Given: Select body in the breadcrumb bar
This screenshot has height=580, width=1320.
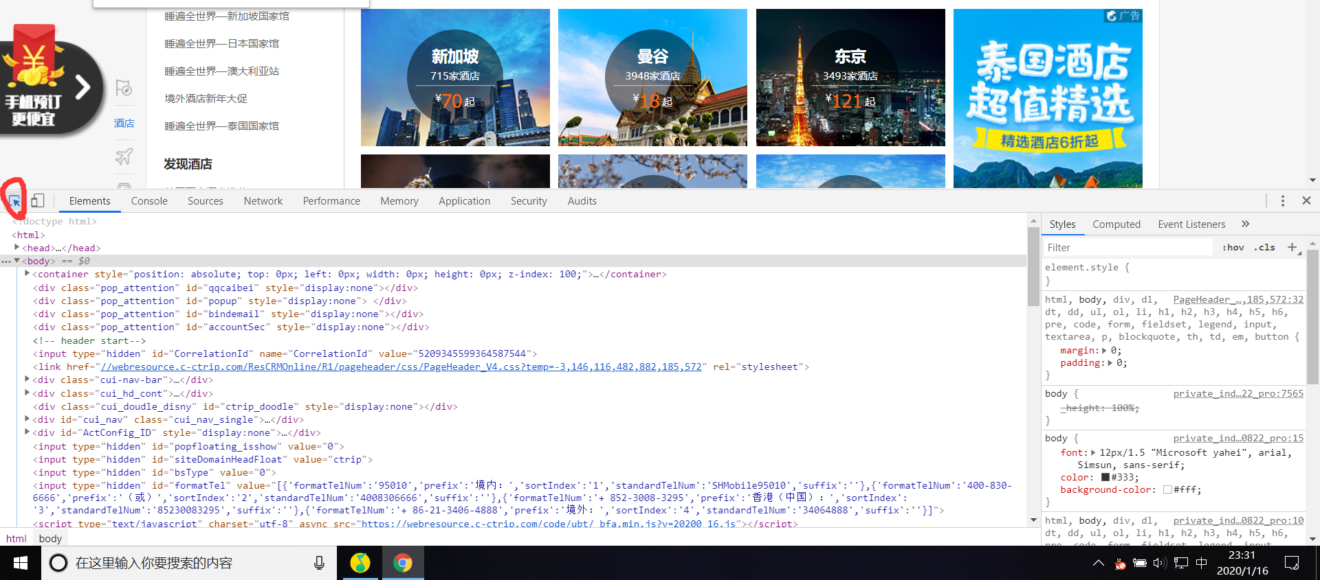Looking at the screenshot, I should [50, 539].
